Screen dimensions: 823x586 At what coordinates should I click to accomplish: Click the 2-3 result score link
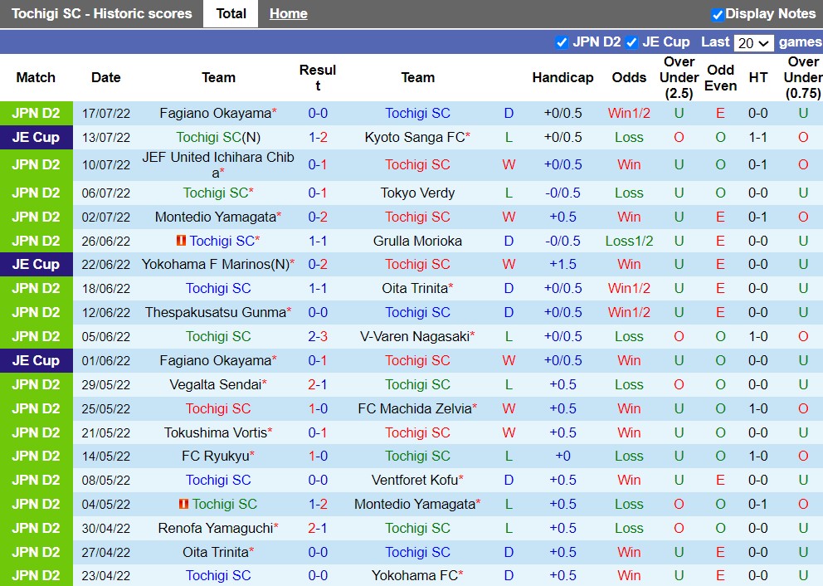pos(318,336)
